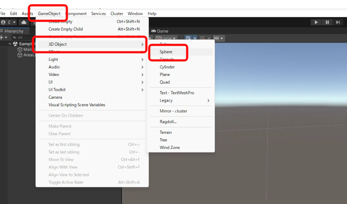
Task: Click the arrow next to UI Toolkit
Action: tap(142, 90)
